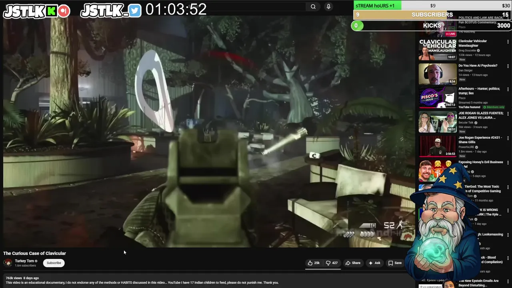Click the 'Members only' badge

tap(494, 107)
